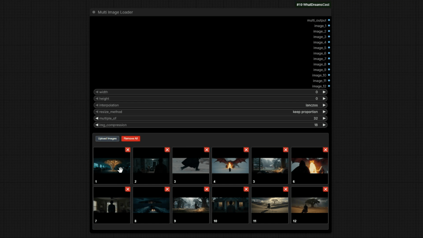Click the red Remove All button
Viewport: 423px width, 238px height.
(131, 139)
